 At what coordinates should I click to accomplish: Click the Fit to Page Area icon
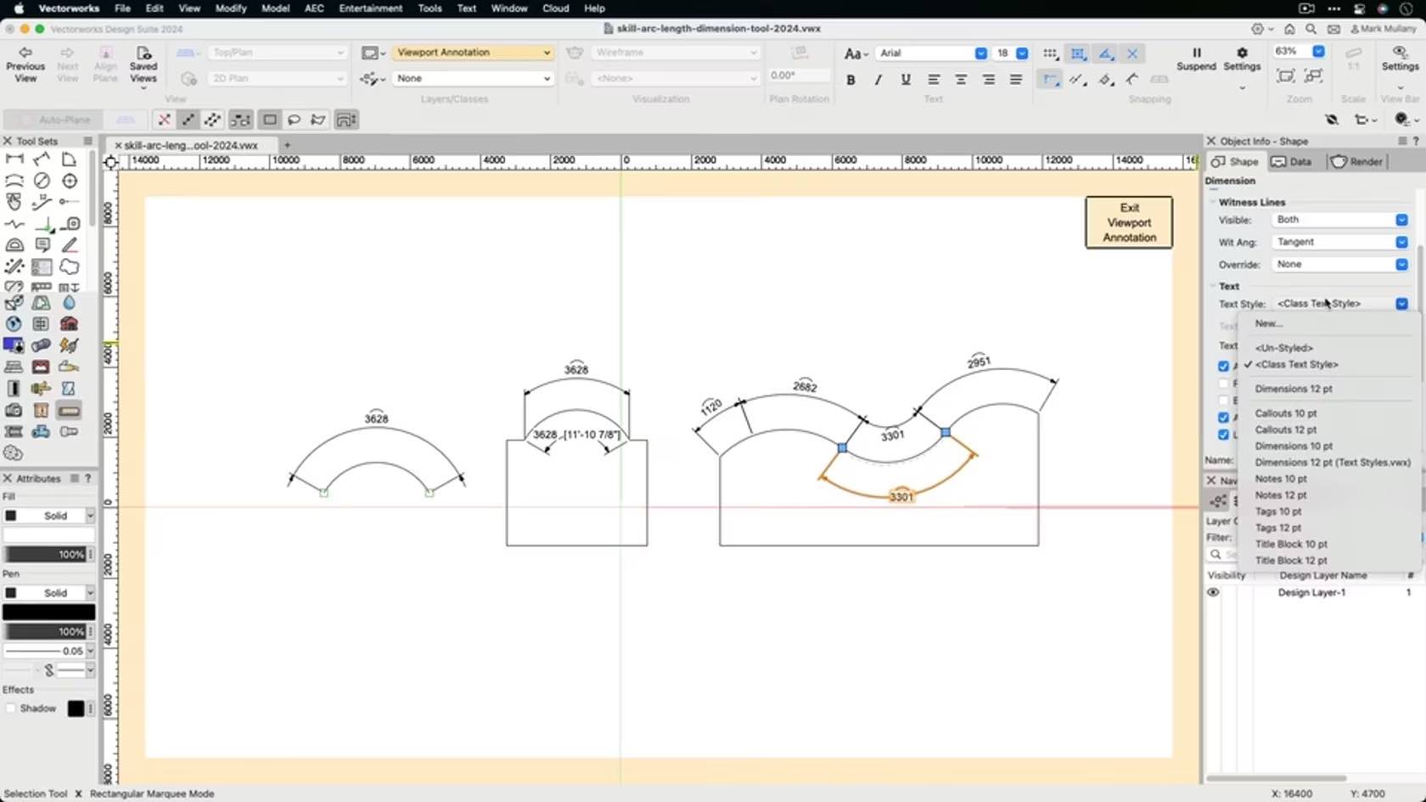point(1286,76)
